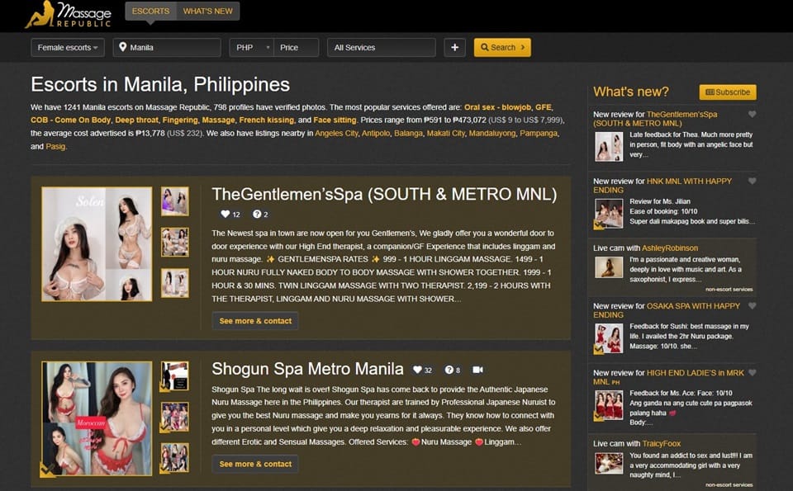
Task: Open the Female escorts category dropdown
Action: point(68,48)
